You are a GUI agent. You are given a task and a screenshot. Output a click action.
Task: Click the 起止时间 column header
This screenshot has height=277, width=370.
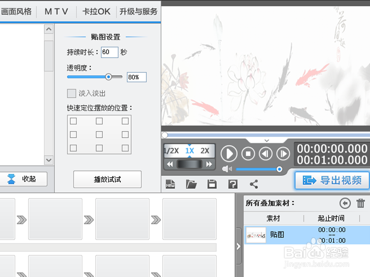point(331,218)
